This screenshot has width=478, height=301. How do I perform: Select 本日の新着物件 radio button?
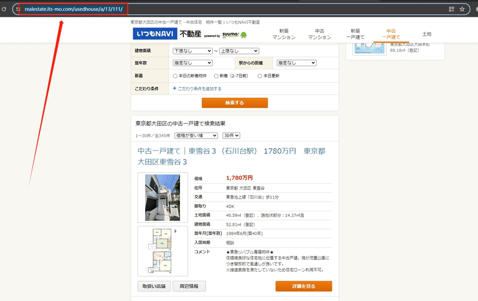click(175, 76)
